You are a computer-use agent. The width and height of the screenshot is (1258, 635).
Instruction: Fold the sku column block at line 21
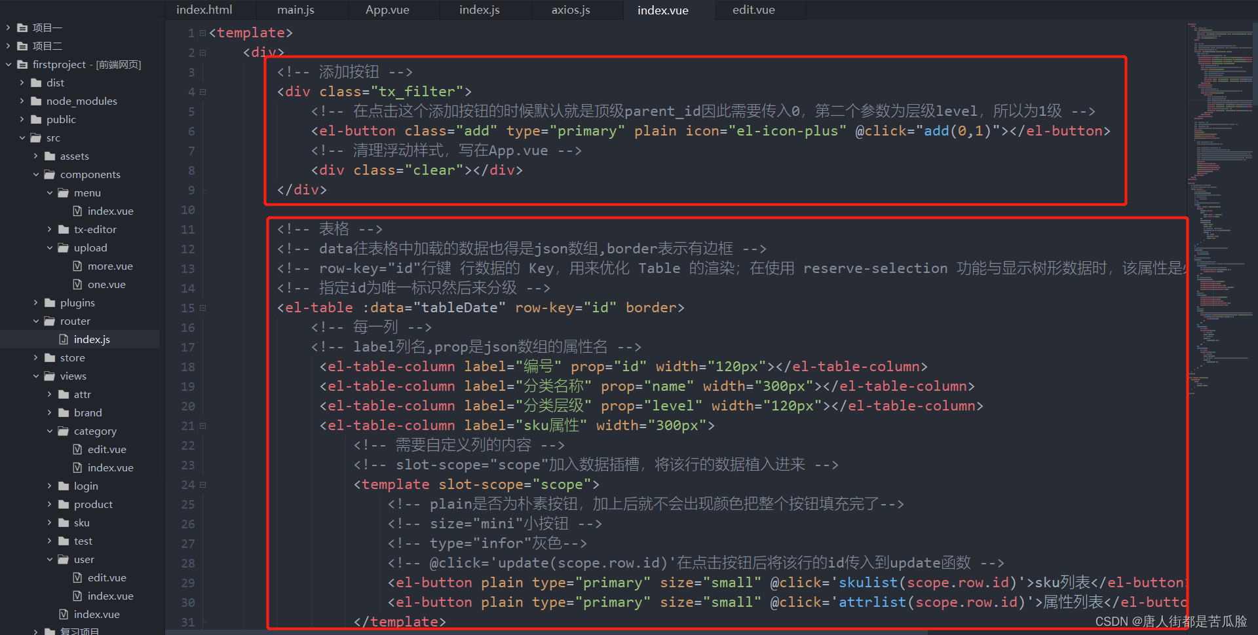click(203, 426)
